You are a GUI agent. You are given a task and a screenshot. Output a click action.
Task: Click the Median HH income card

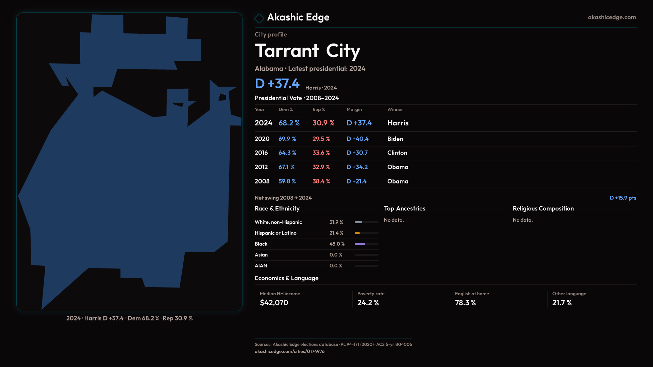[280, 299]
